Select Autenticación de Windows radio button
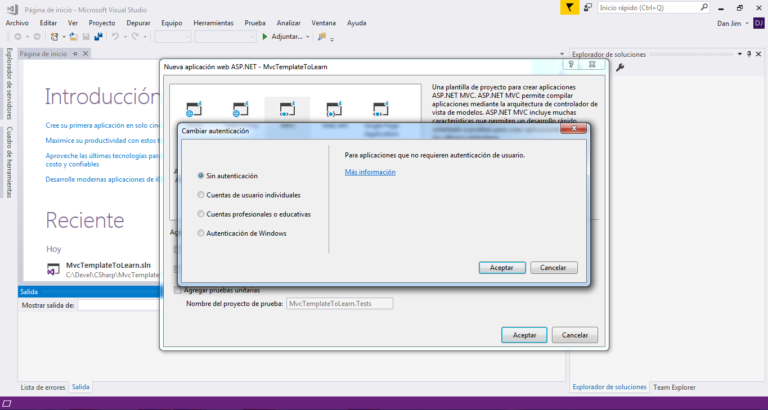Viewport: 768px width, 410px height. (201, 233)
